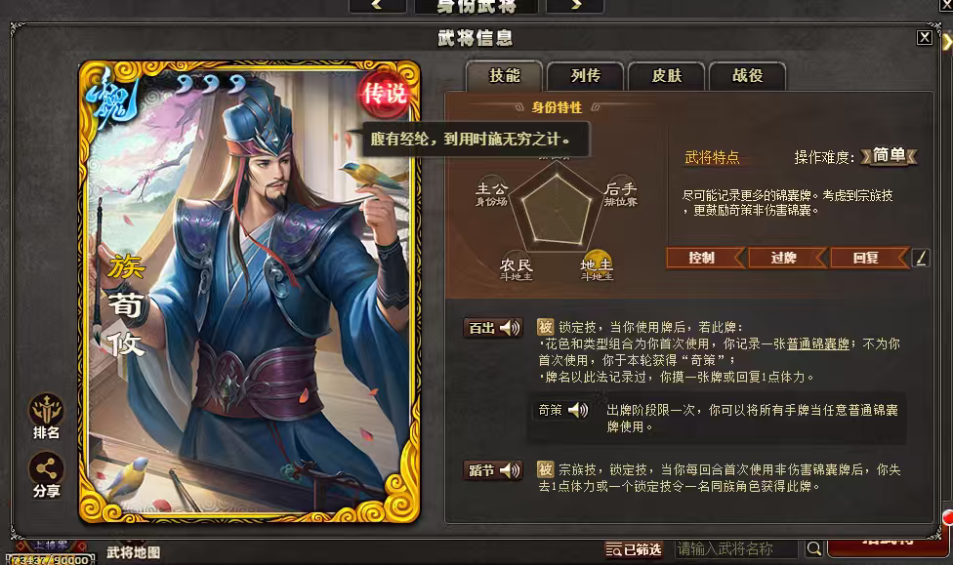Select the 地主 identity node

pyautogui.click(x=597, y=265)
